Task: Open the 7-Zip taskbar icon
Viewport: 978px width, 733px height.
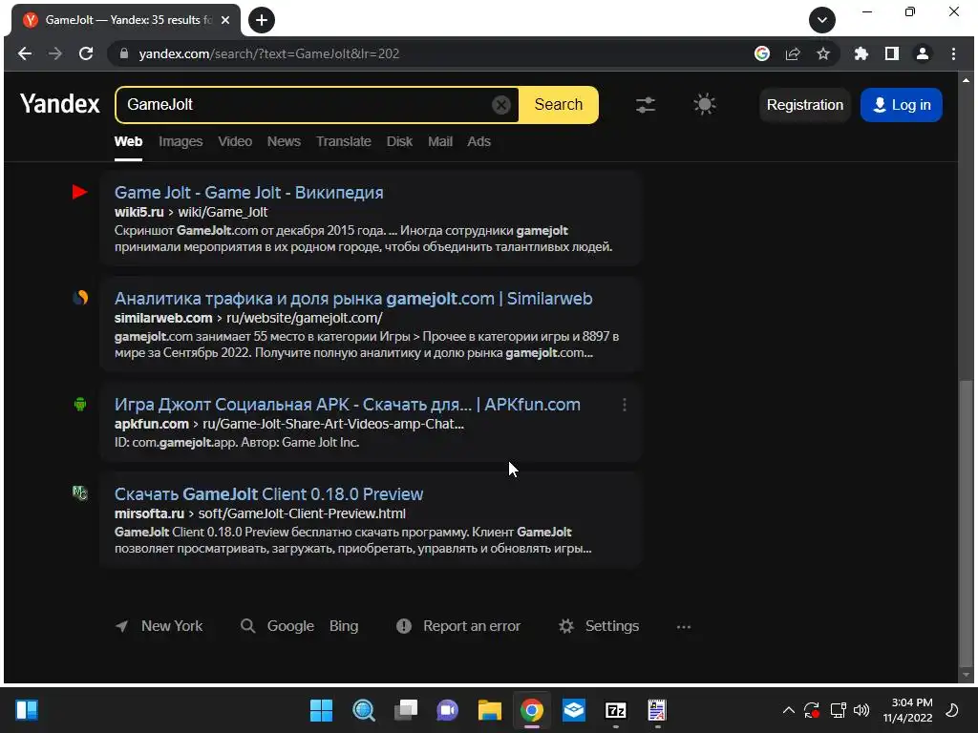Action: (616, 710)
